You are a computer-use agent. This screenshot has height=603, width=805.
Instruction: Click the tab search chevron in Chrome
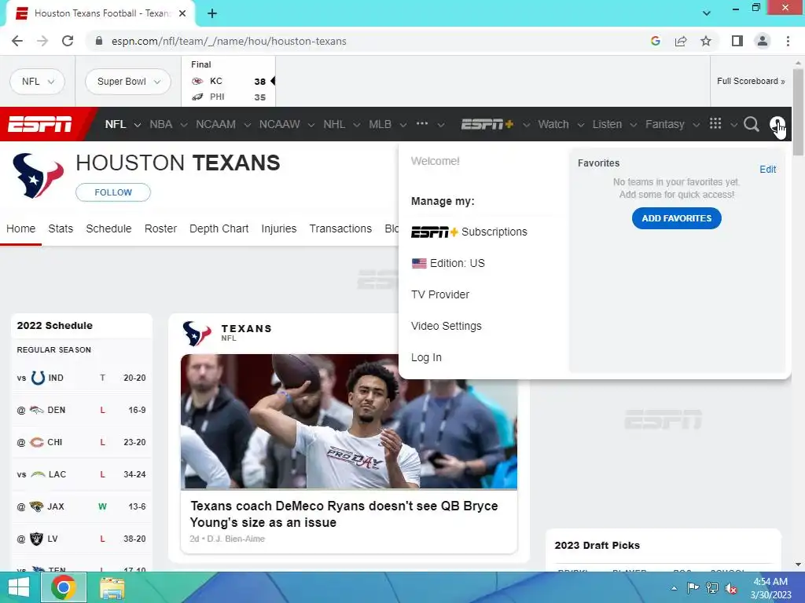point(707,13)
